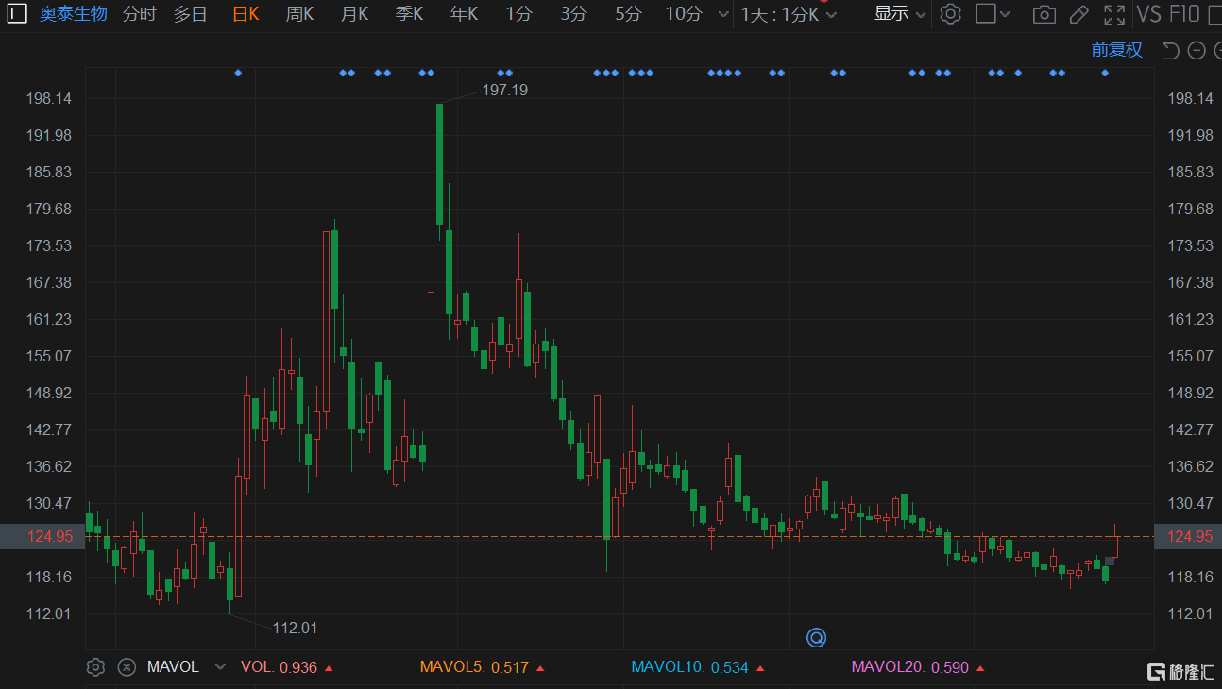The width and height of the screenshot is (1222, 689).
Task: Switch to 周K weekly chart tab
Action: pyautogui.click(x=299, y=14)
